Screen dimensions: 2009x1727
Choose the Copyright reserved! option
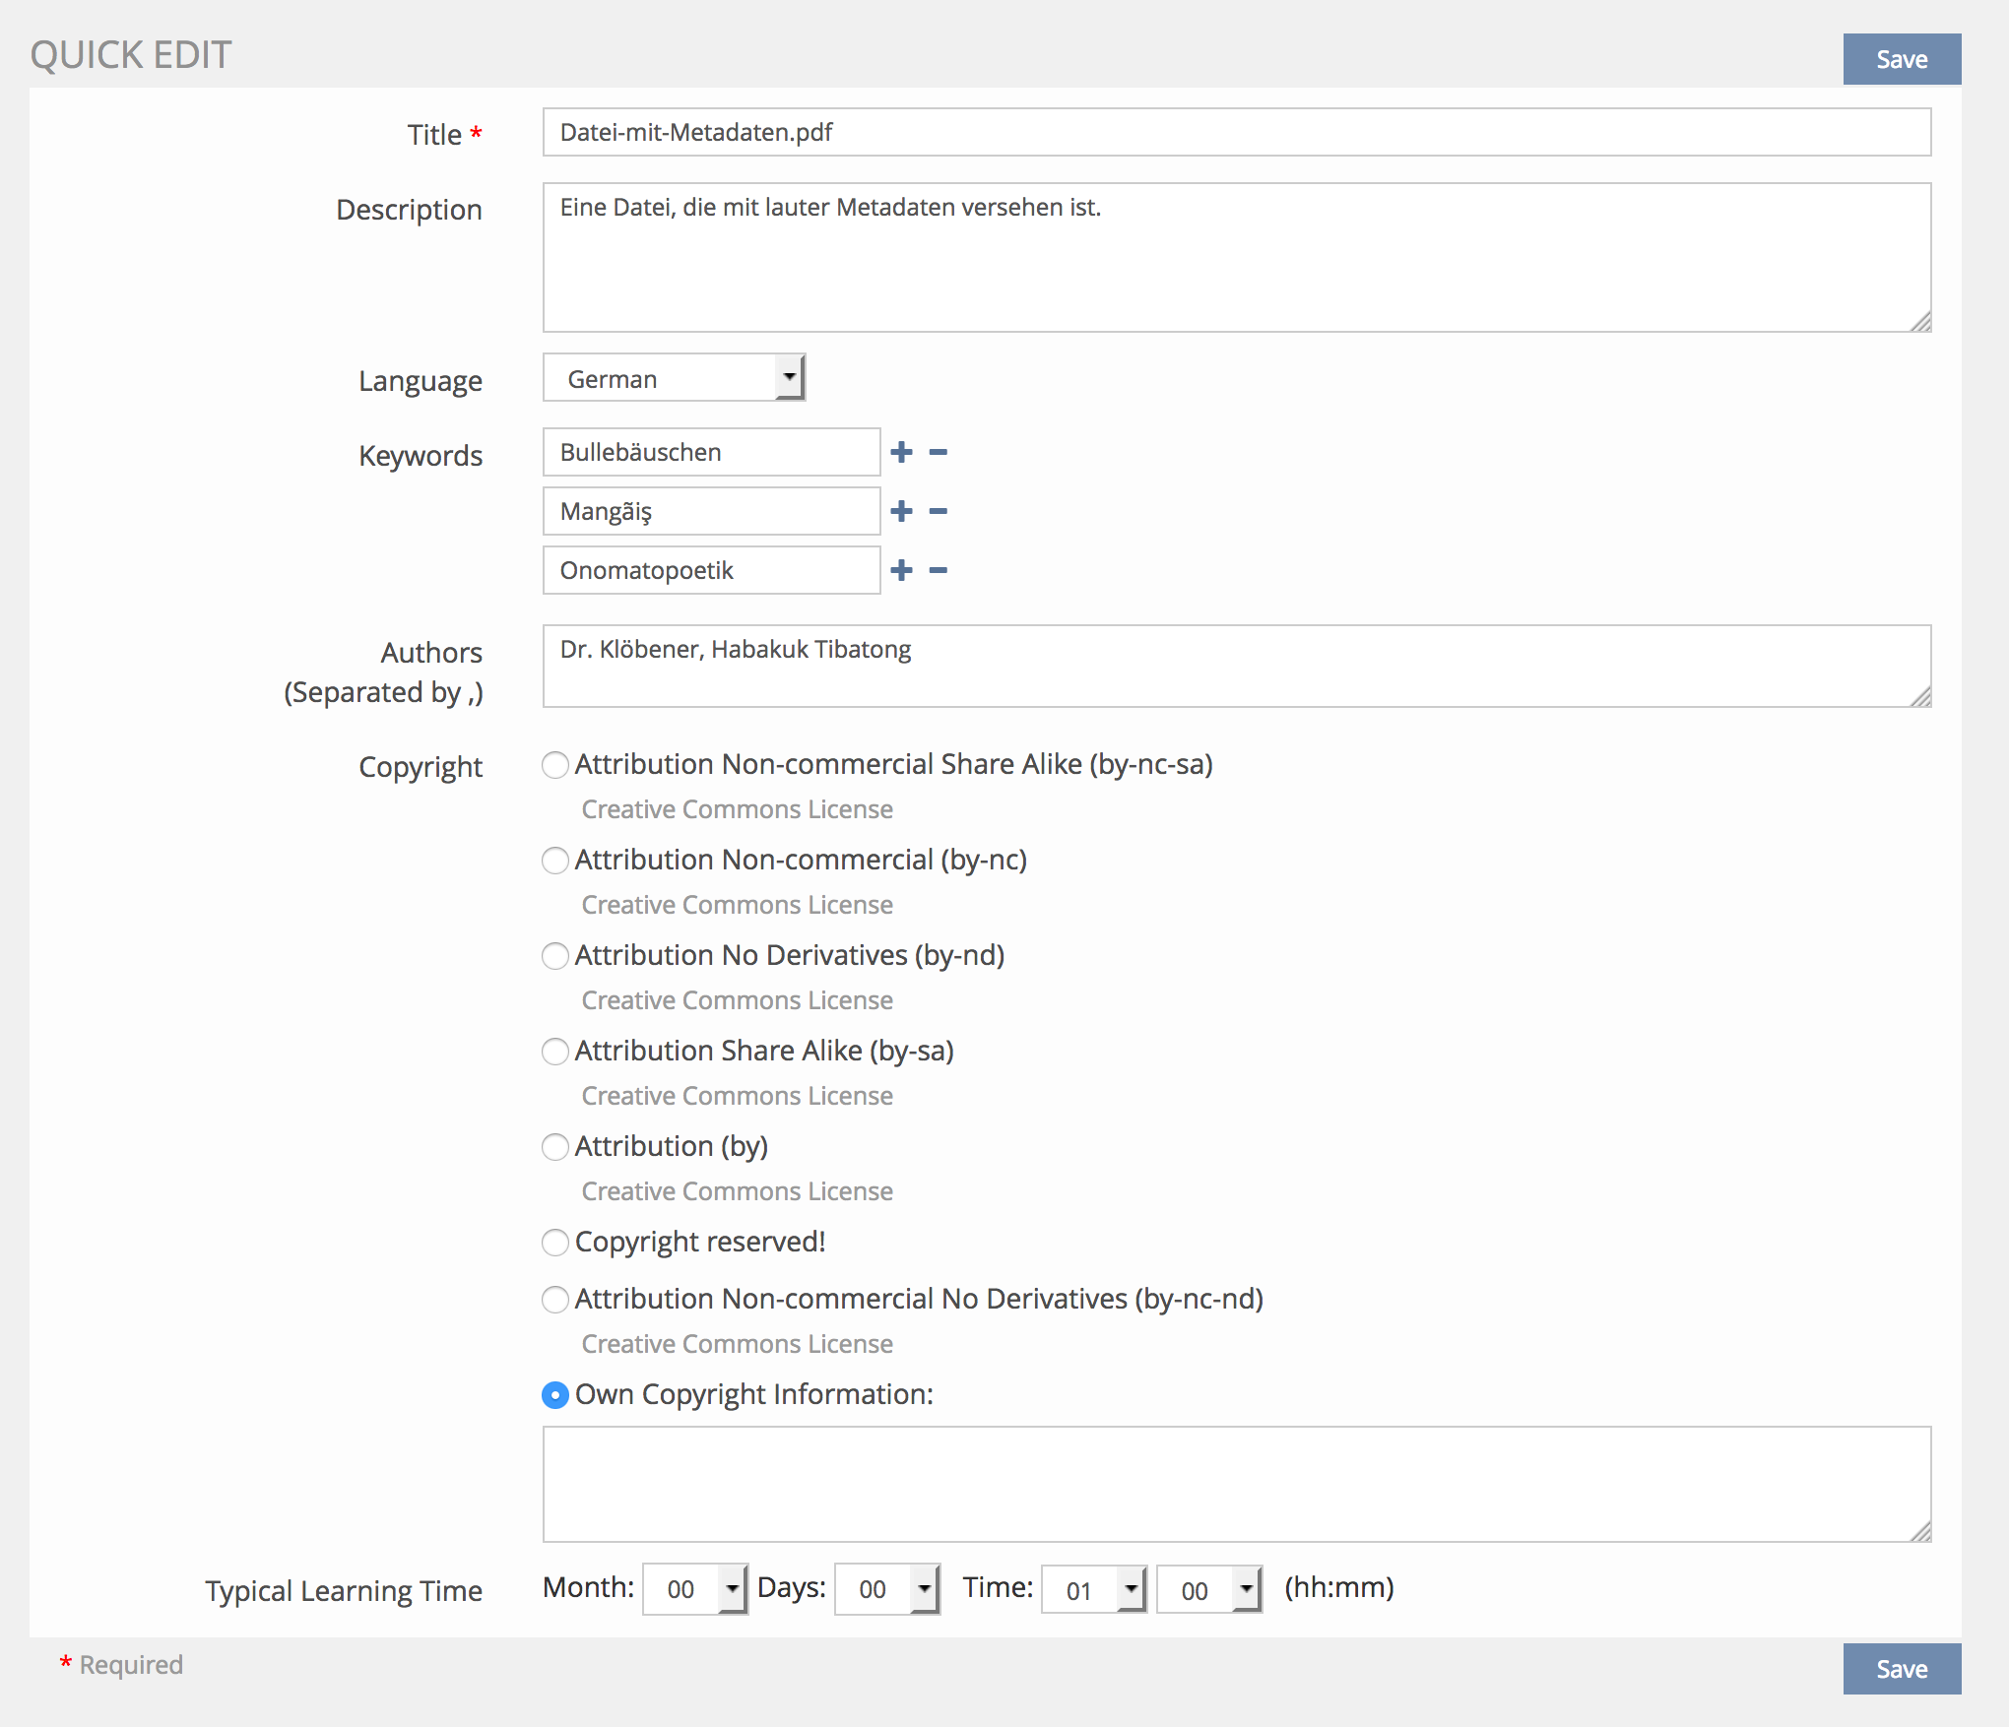pos(555,1243)
